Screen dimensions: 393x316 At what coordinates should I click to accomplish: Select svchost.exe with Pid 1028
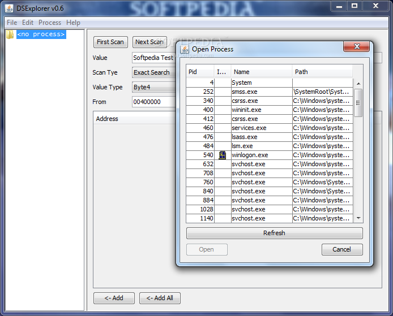[x=270, y=209]
